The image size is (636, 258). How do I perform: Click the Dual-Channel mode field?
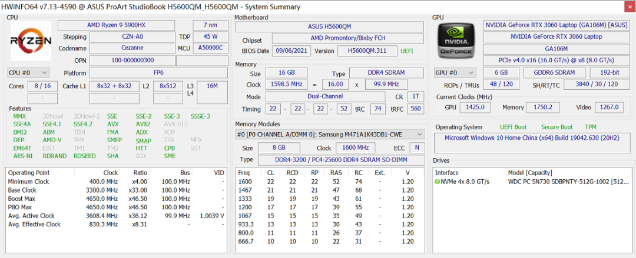(x=325, y=96)
